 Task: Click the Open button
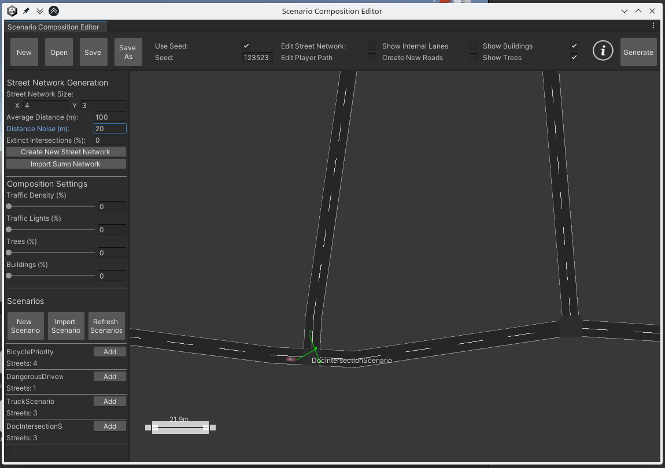pos(59,52)
